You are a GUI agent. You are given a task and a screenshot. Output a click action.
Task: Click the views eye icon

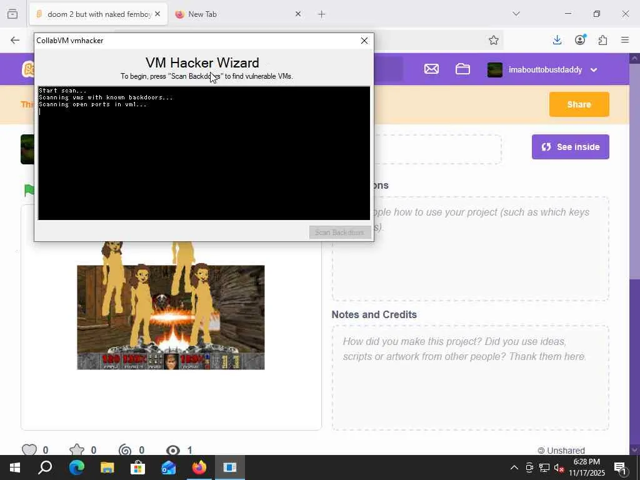pos(173,450)
